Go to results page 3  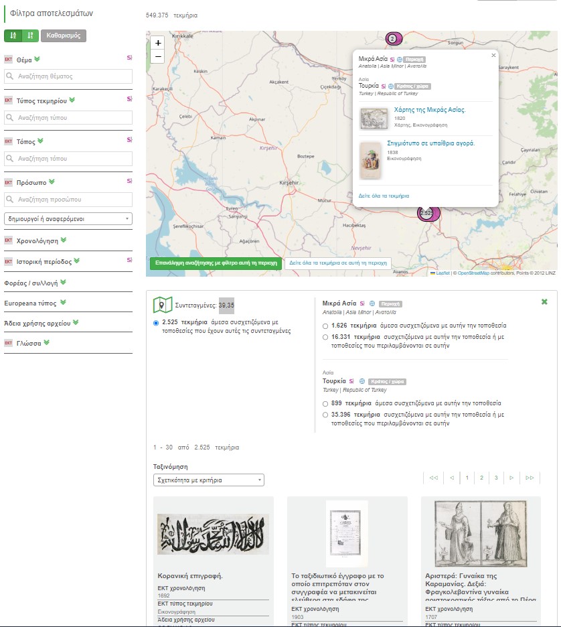[496, 478]
